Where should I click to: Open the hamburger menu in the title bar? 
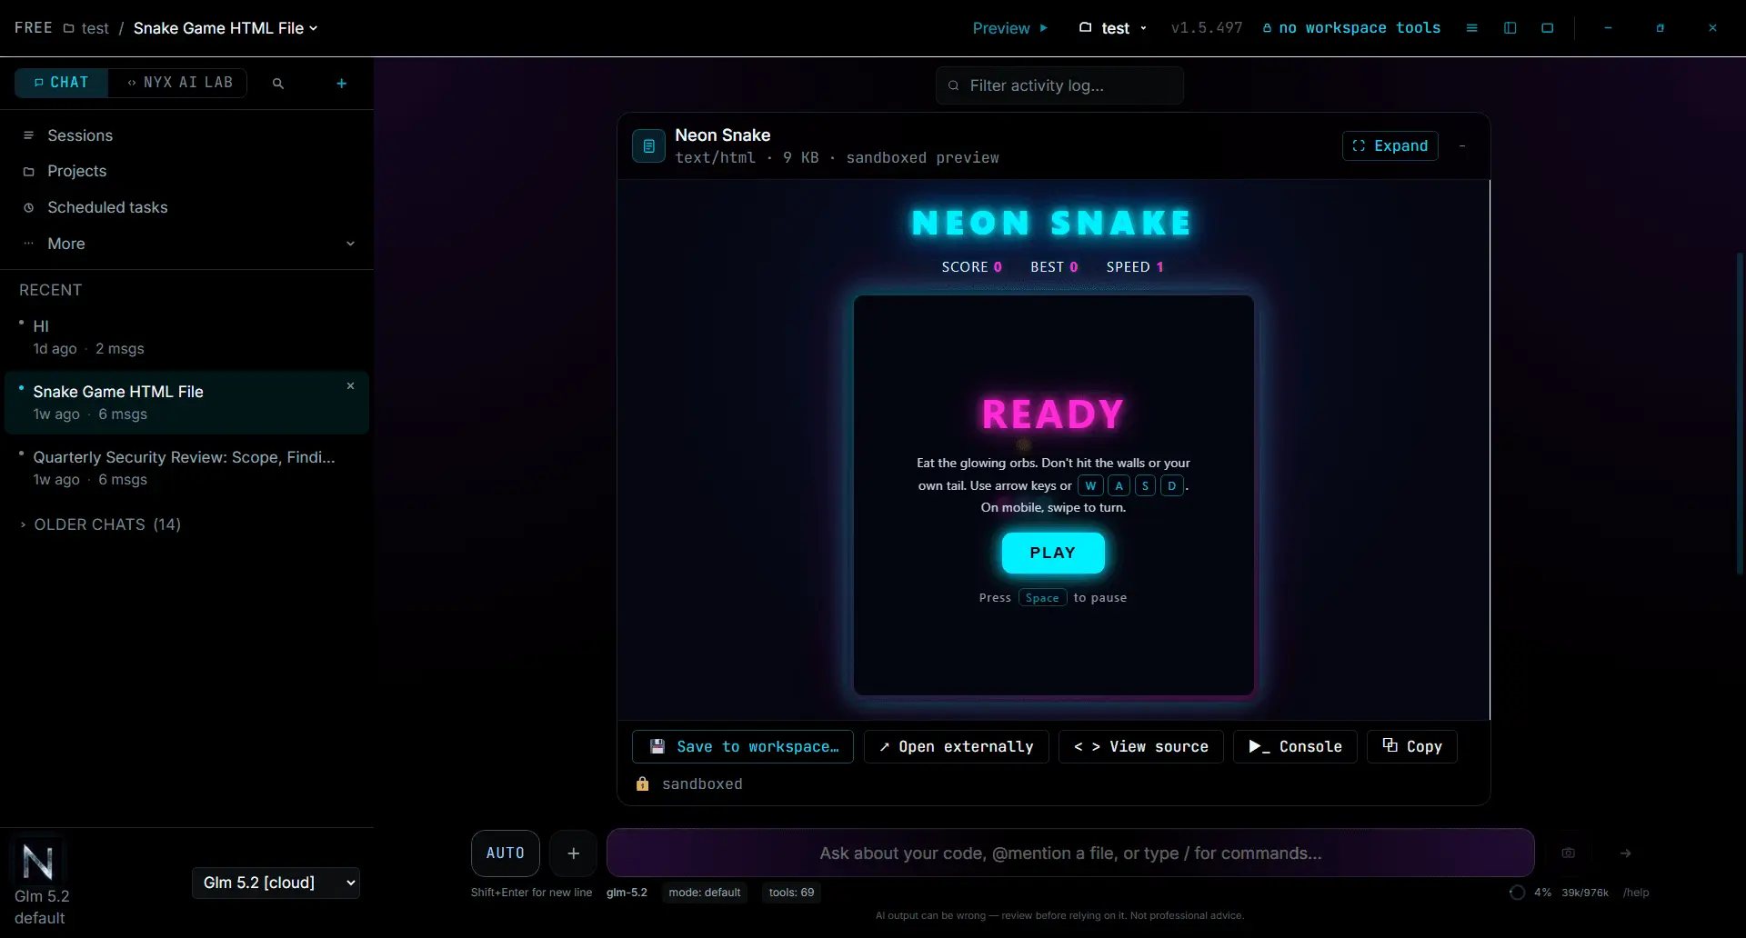[x=1471, y=28]
